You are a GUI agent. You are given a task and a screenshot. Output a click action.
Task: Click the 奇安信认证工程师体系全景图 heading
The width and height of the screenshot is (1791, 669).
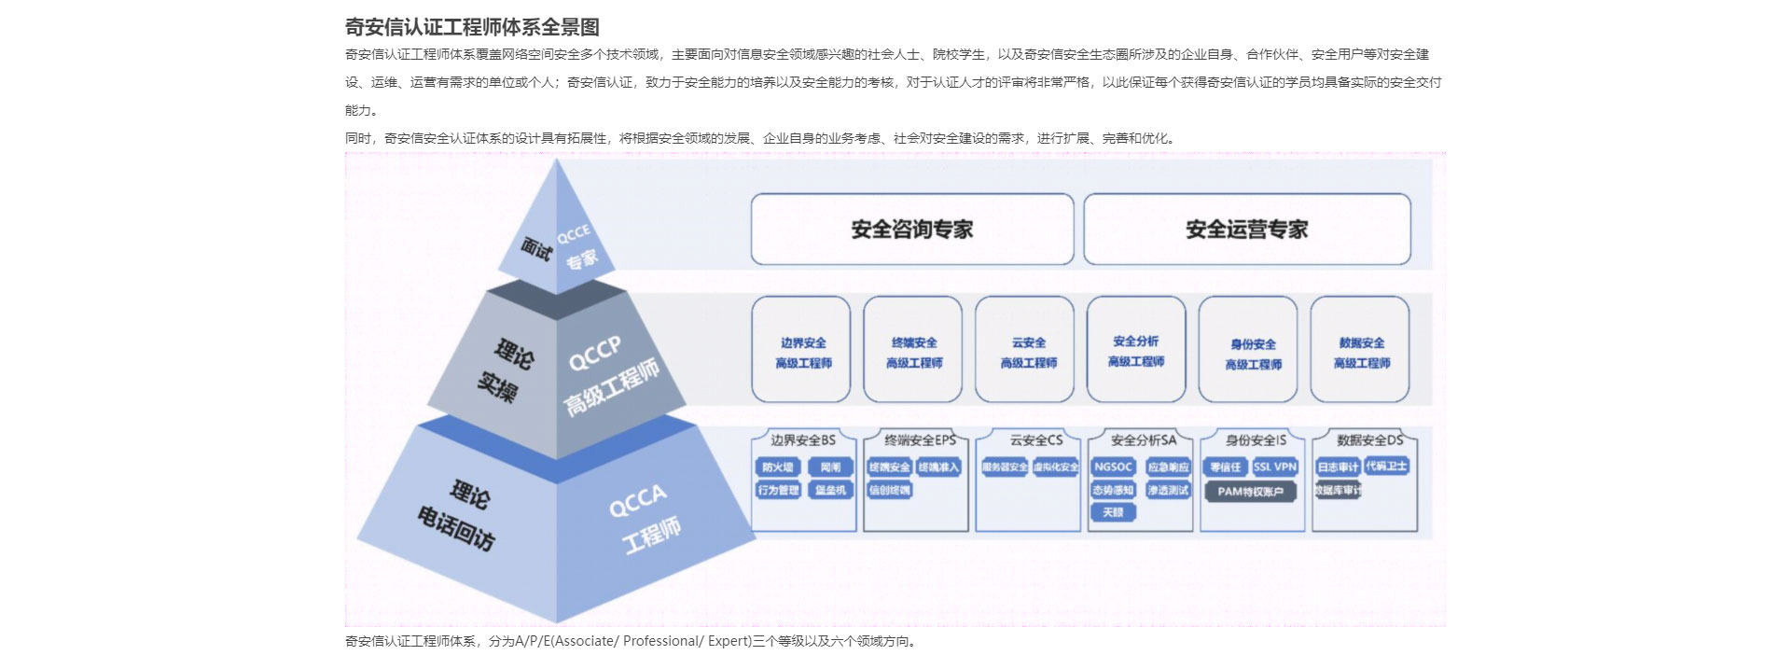pos(472,27)
